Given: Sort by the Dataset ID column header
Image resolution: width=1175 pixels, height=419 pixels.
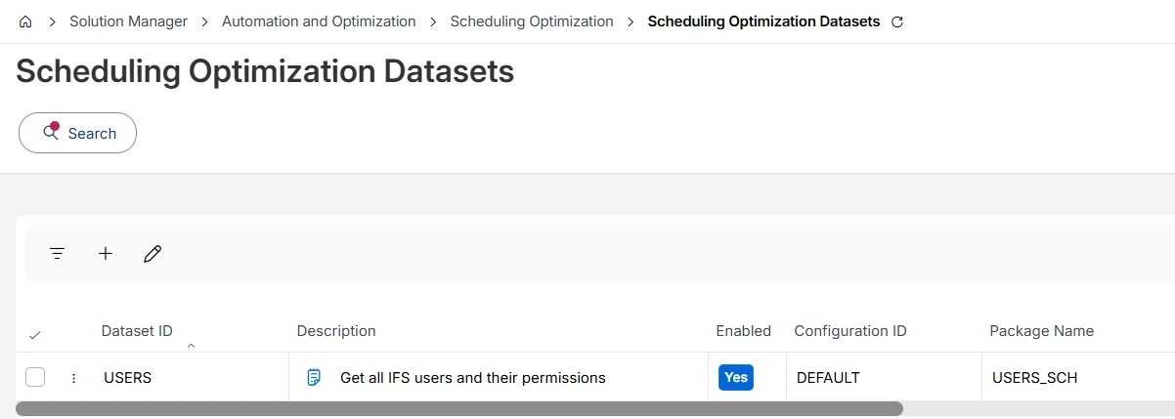Looking at the screenshot, I should point(137,331).
